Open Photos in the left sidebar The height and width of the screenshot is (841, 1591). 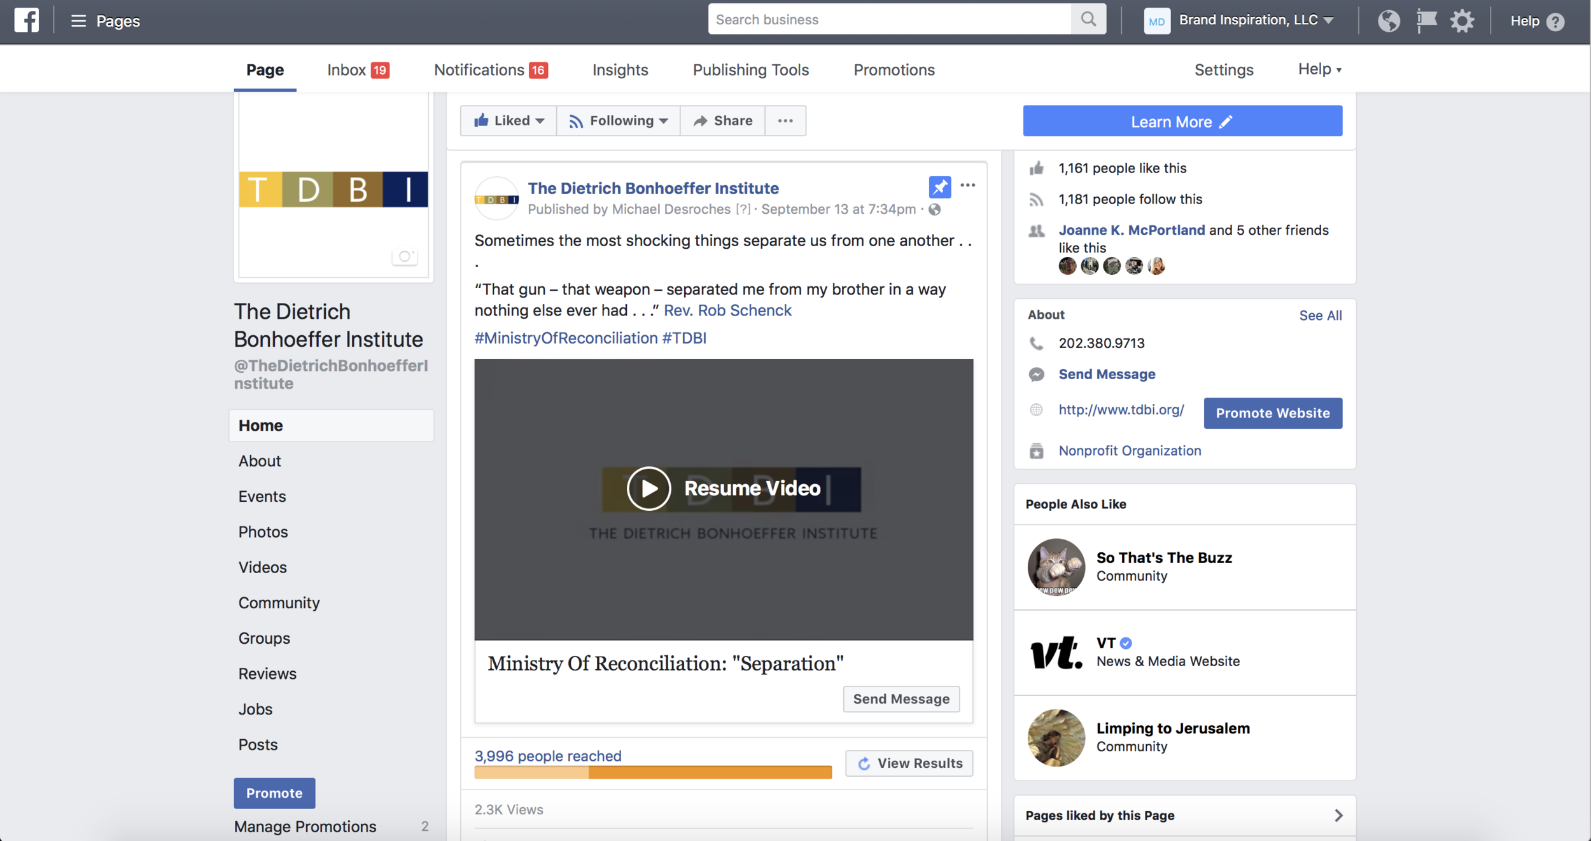click(x=263, y=532)
